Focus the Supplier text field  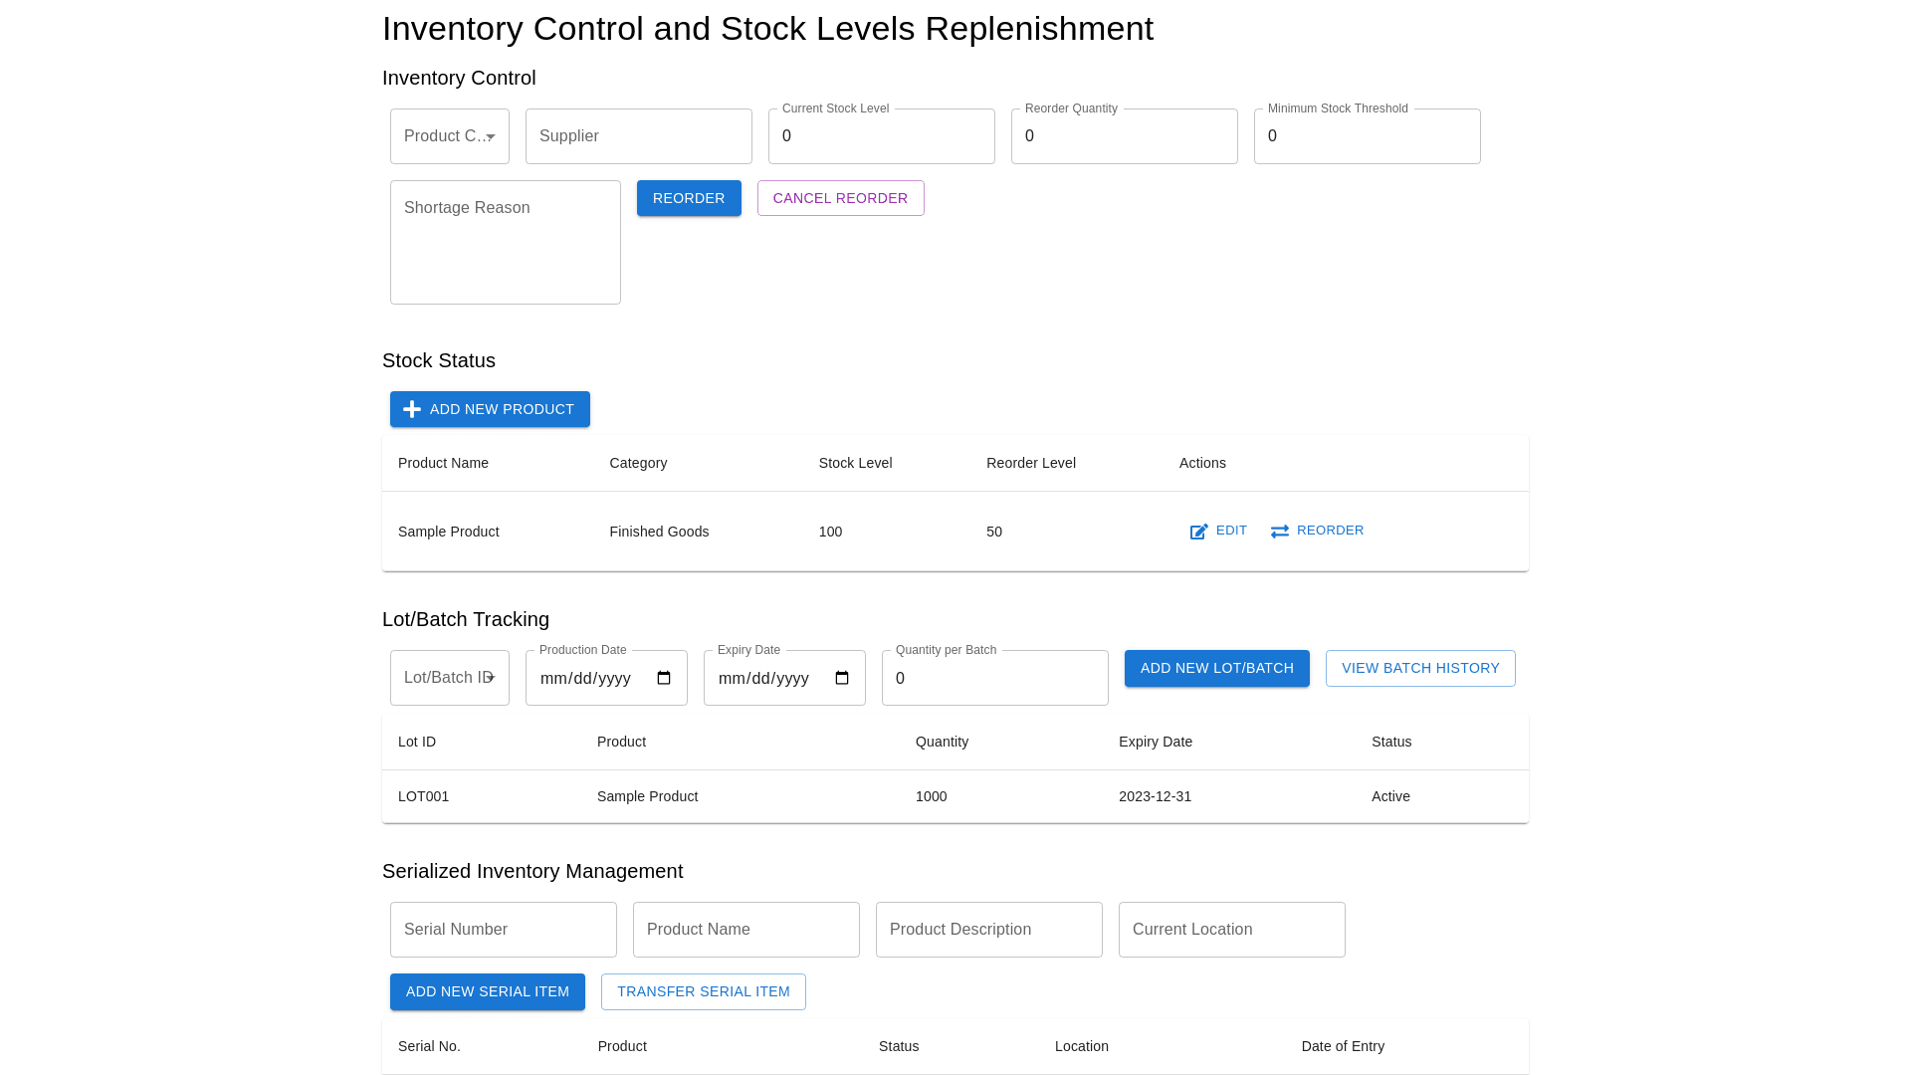coord(638,136)
